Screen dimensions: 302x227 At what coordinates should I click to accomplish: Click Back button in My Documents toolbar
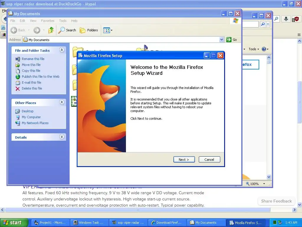[x=18, y=30]
